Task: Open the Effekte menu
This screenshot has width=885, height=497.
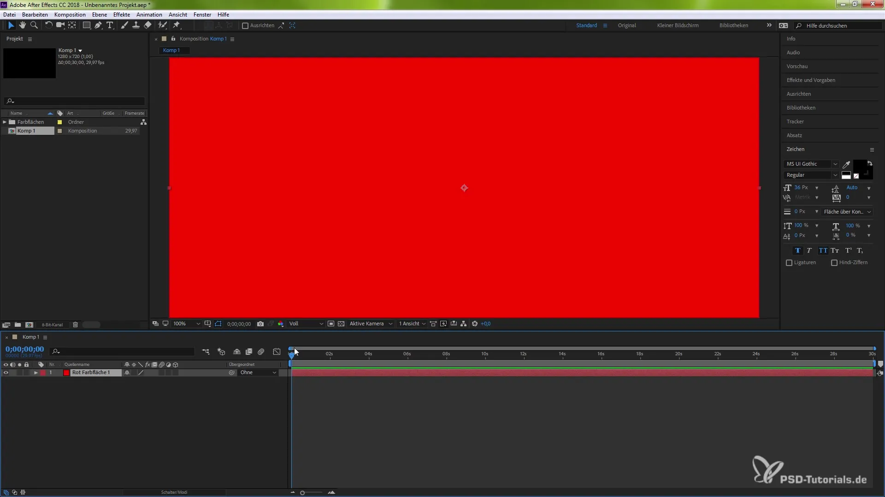Action: click(x=122, y=15)
